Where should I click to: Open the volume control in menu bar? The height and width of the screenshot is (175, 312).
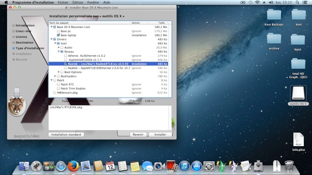click(x=271, y=2)
